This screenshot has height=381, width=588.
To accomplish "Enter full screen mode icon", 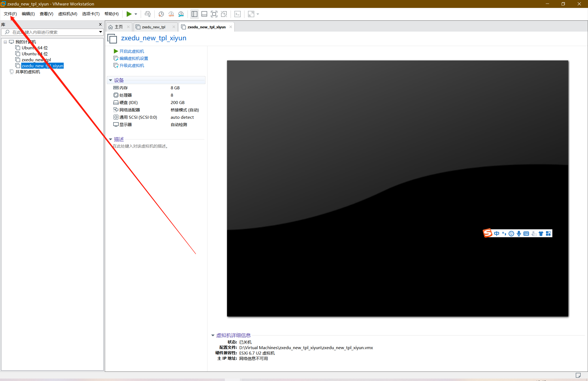I will click(214, 14).
